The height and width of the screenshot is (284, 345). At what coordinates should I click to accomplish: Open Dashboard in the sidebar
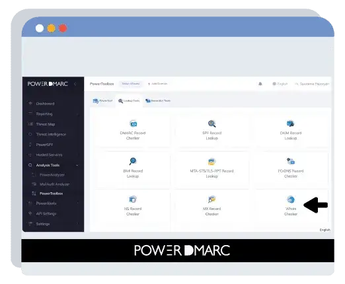(x=45, y=104)
